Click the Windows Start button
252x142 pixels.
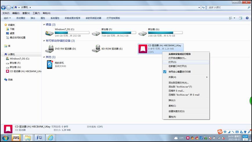(5, 138)
